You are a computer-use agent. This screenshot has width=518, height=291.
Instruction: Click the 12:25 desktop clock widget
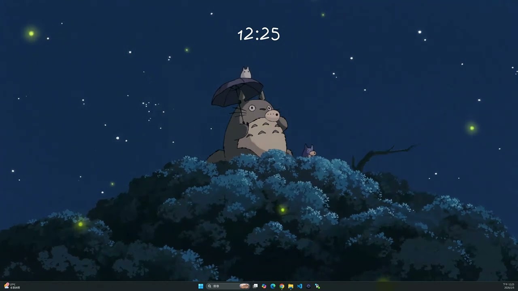click(x=259, y=34)
